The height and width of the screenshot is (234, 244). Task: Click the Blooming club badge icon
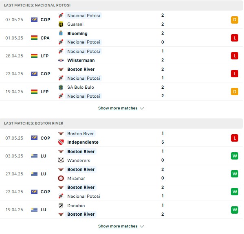[x=61, y=33]
